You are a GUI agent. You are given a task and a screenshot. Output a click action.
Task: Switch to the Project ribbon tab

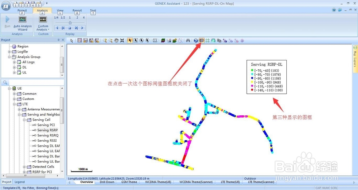click(22, 10)
